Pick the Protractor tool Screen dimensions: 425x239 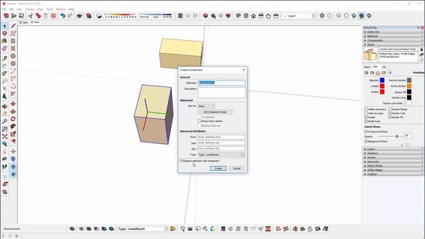point(5,74)
